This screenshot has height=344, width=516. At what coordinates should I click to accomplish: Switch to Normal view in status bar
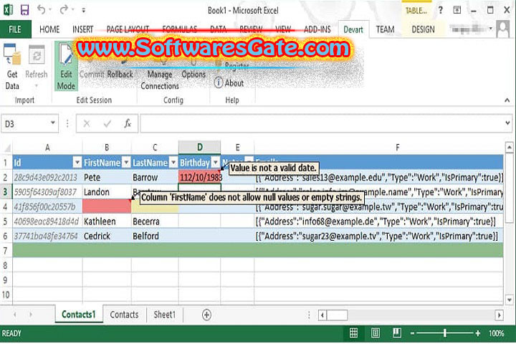tap(353, 333)
